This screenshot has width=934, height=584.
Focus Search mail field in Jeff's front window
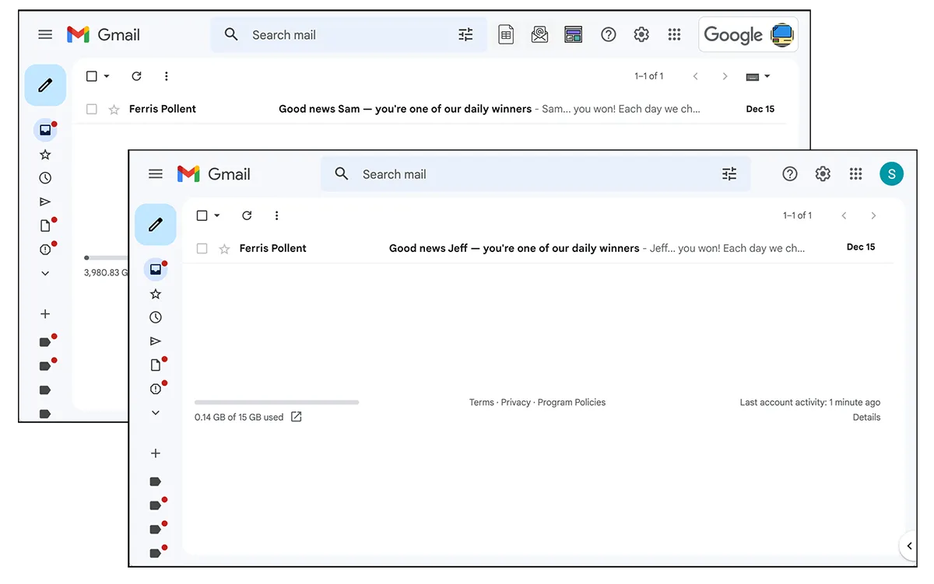[x=537, y=174]
